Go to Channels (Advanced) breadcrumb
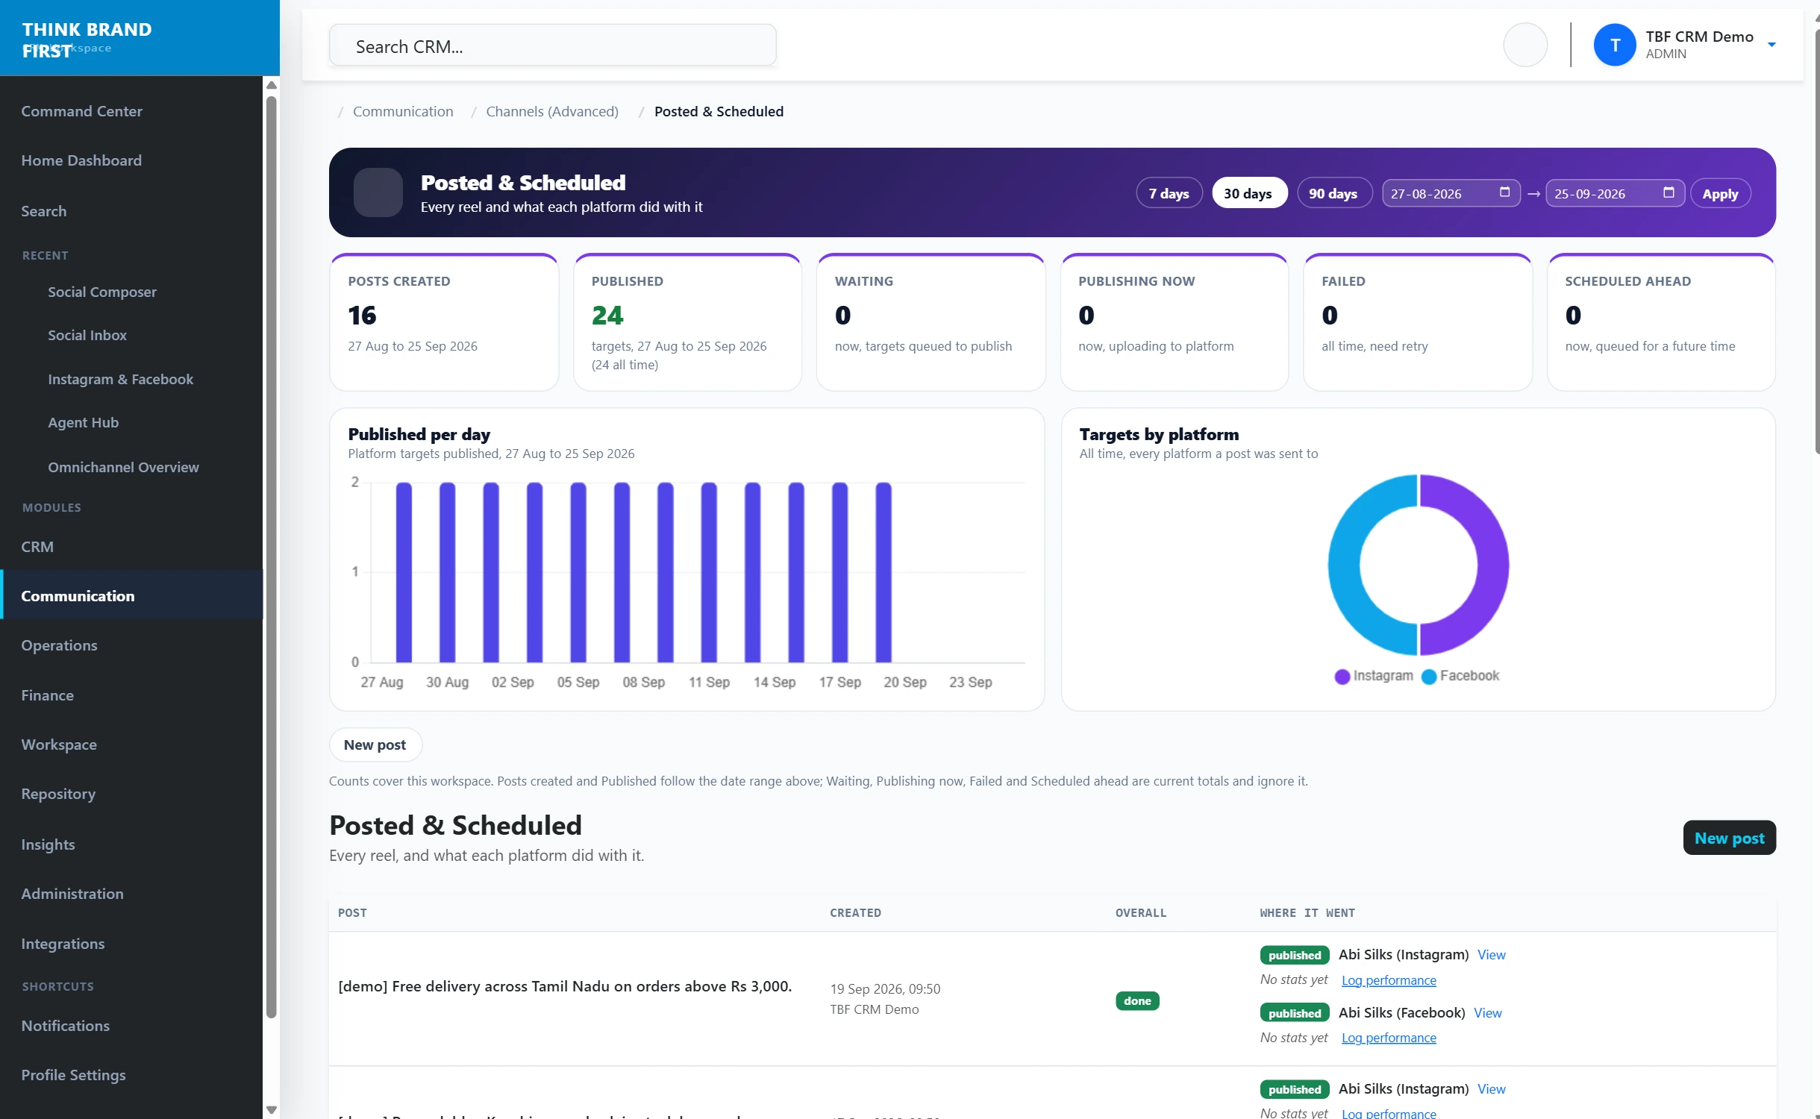Viewport: 1820px width, 1119px height. [x=552, y=111]
